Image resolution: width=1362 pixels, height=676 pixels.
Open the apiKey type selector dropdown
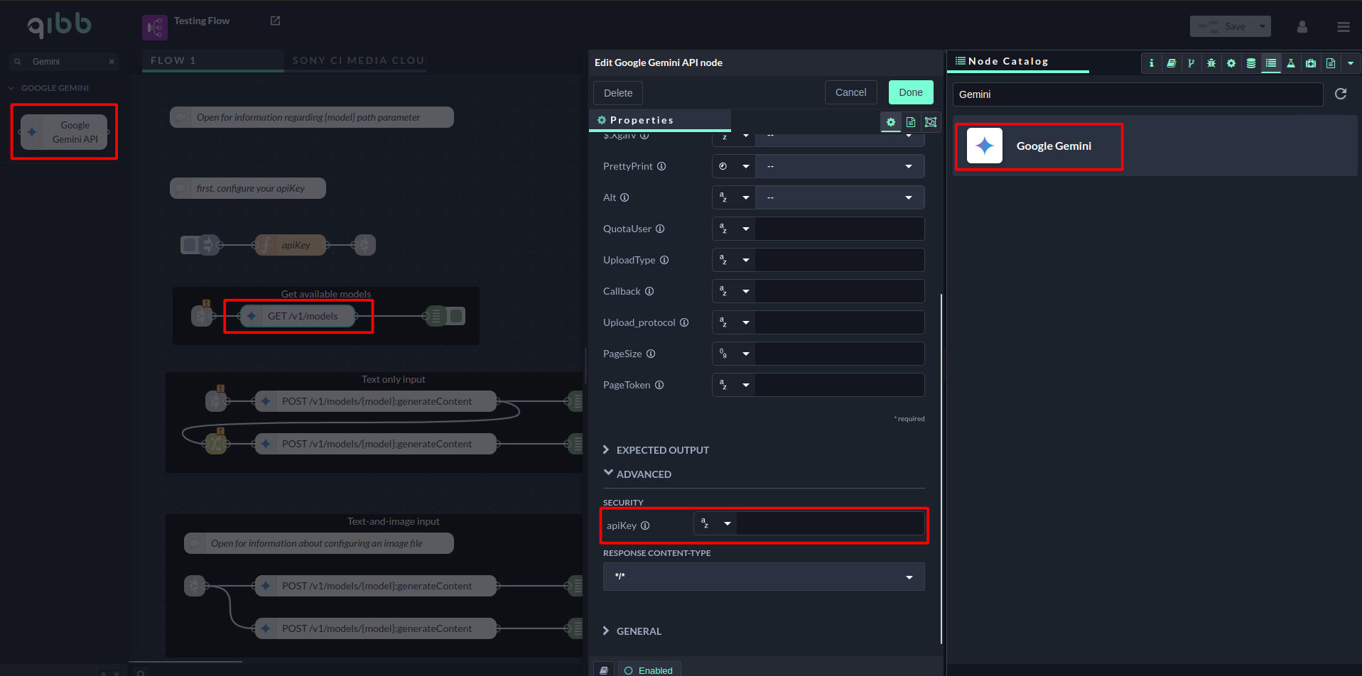[715, 524]
